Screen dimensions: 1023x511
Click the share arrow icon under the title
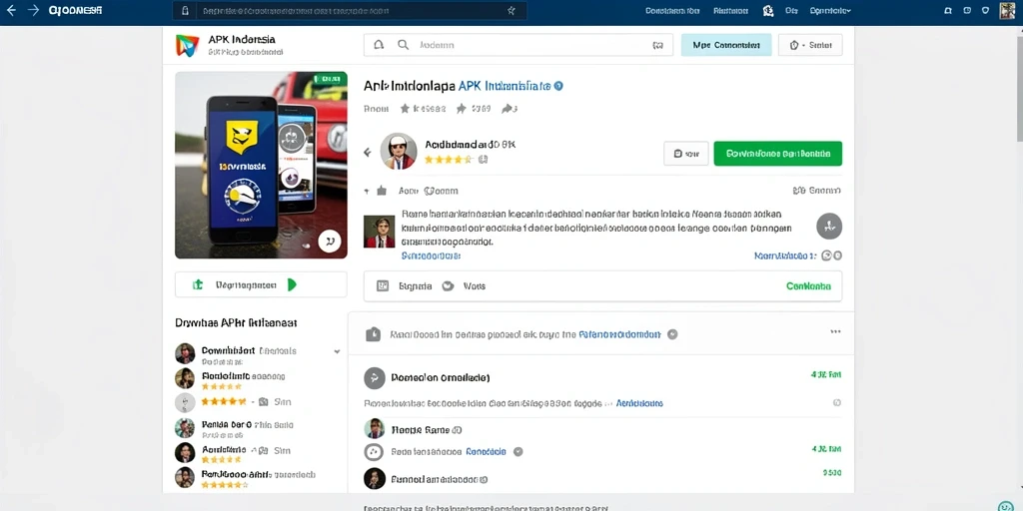tap(507, 109)
